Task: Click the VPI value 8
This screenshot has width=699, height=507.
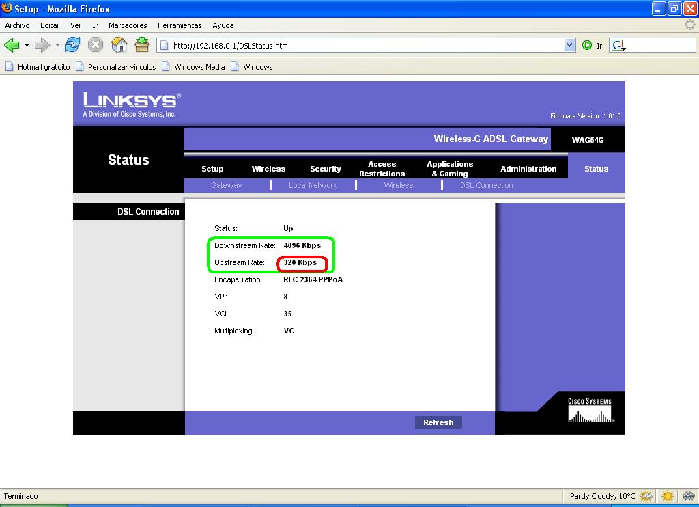Action: (285, 297)
